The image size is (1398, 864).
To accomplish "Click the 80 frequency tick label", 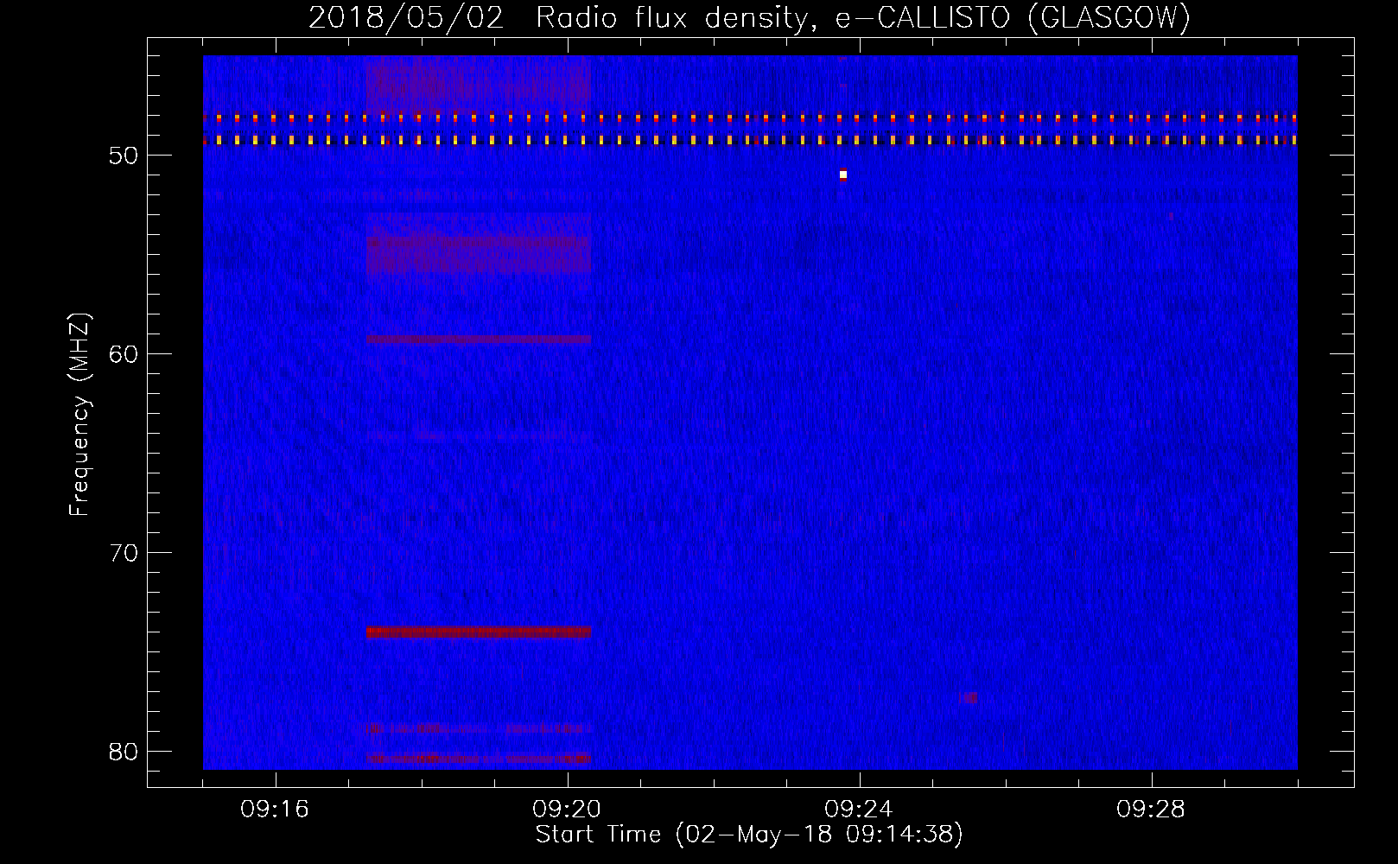I will coord(124,752).
